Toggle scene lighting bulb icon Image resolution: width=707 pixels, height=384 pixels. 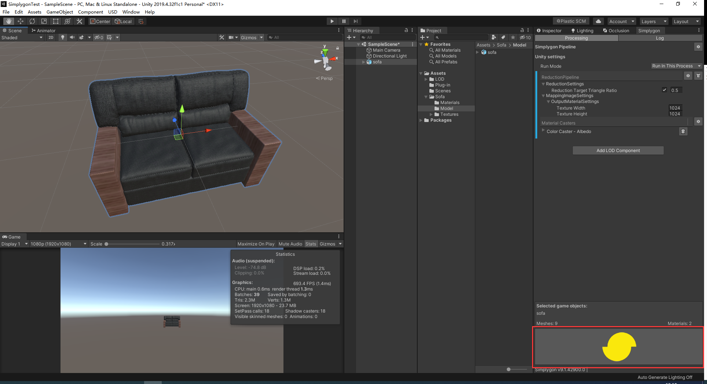[63, 37]
